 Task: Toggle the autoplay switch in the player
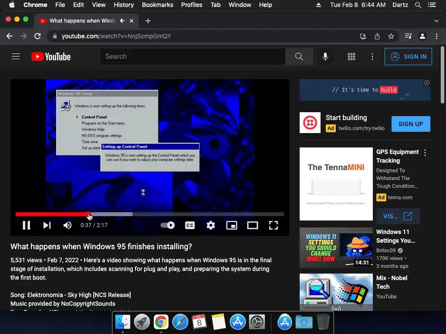(168, 225)
